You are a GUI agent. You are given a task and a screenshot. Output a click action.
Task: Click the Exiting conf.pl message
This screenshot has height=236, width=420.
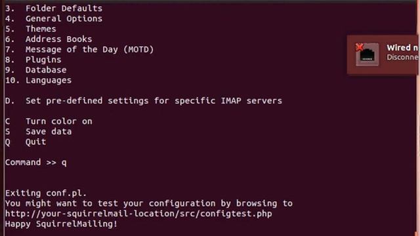click(46, 193)
